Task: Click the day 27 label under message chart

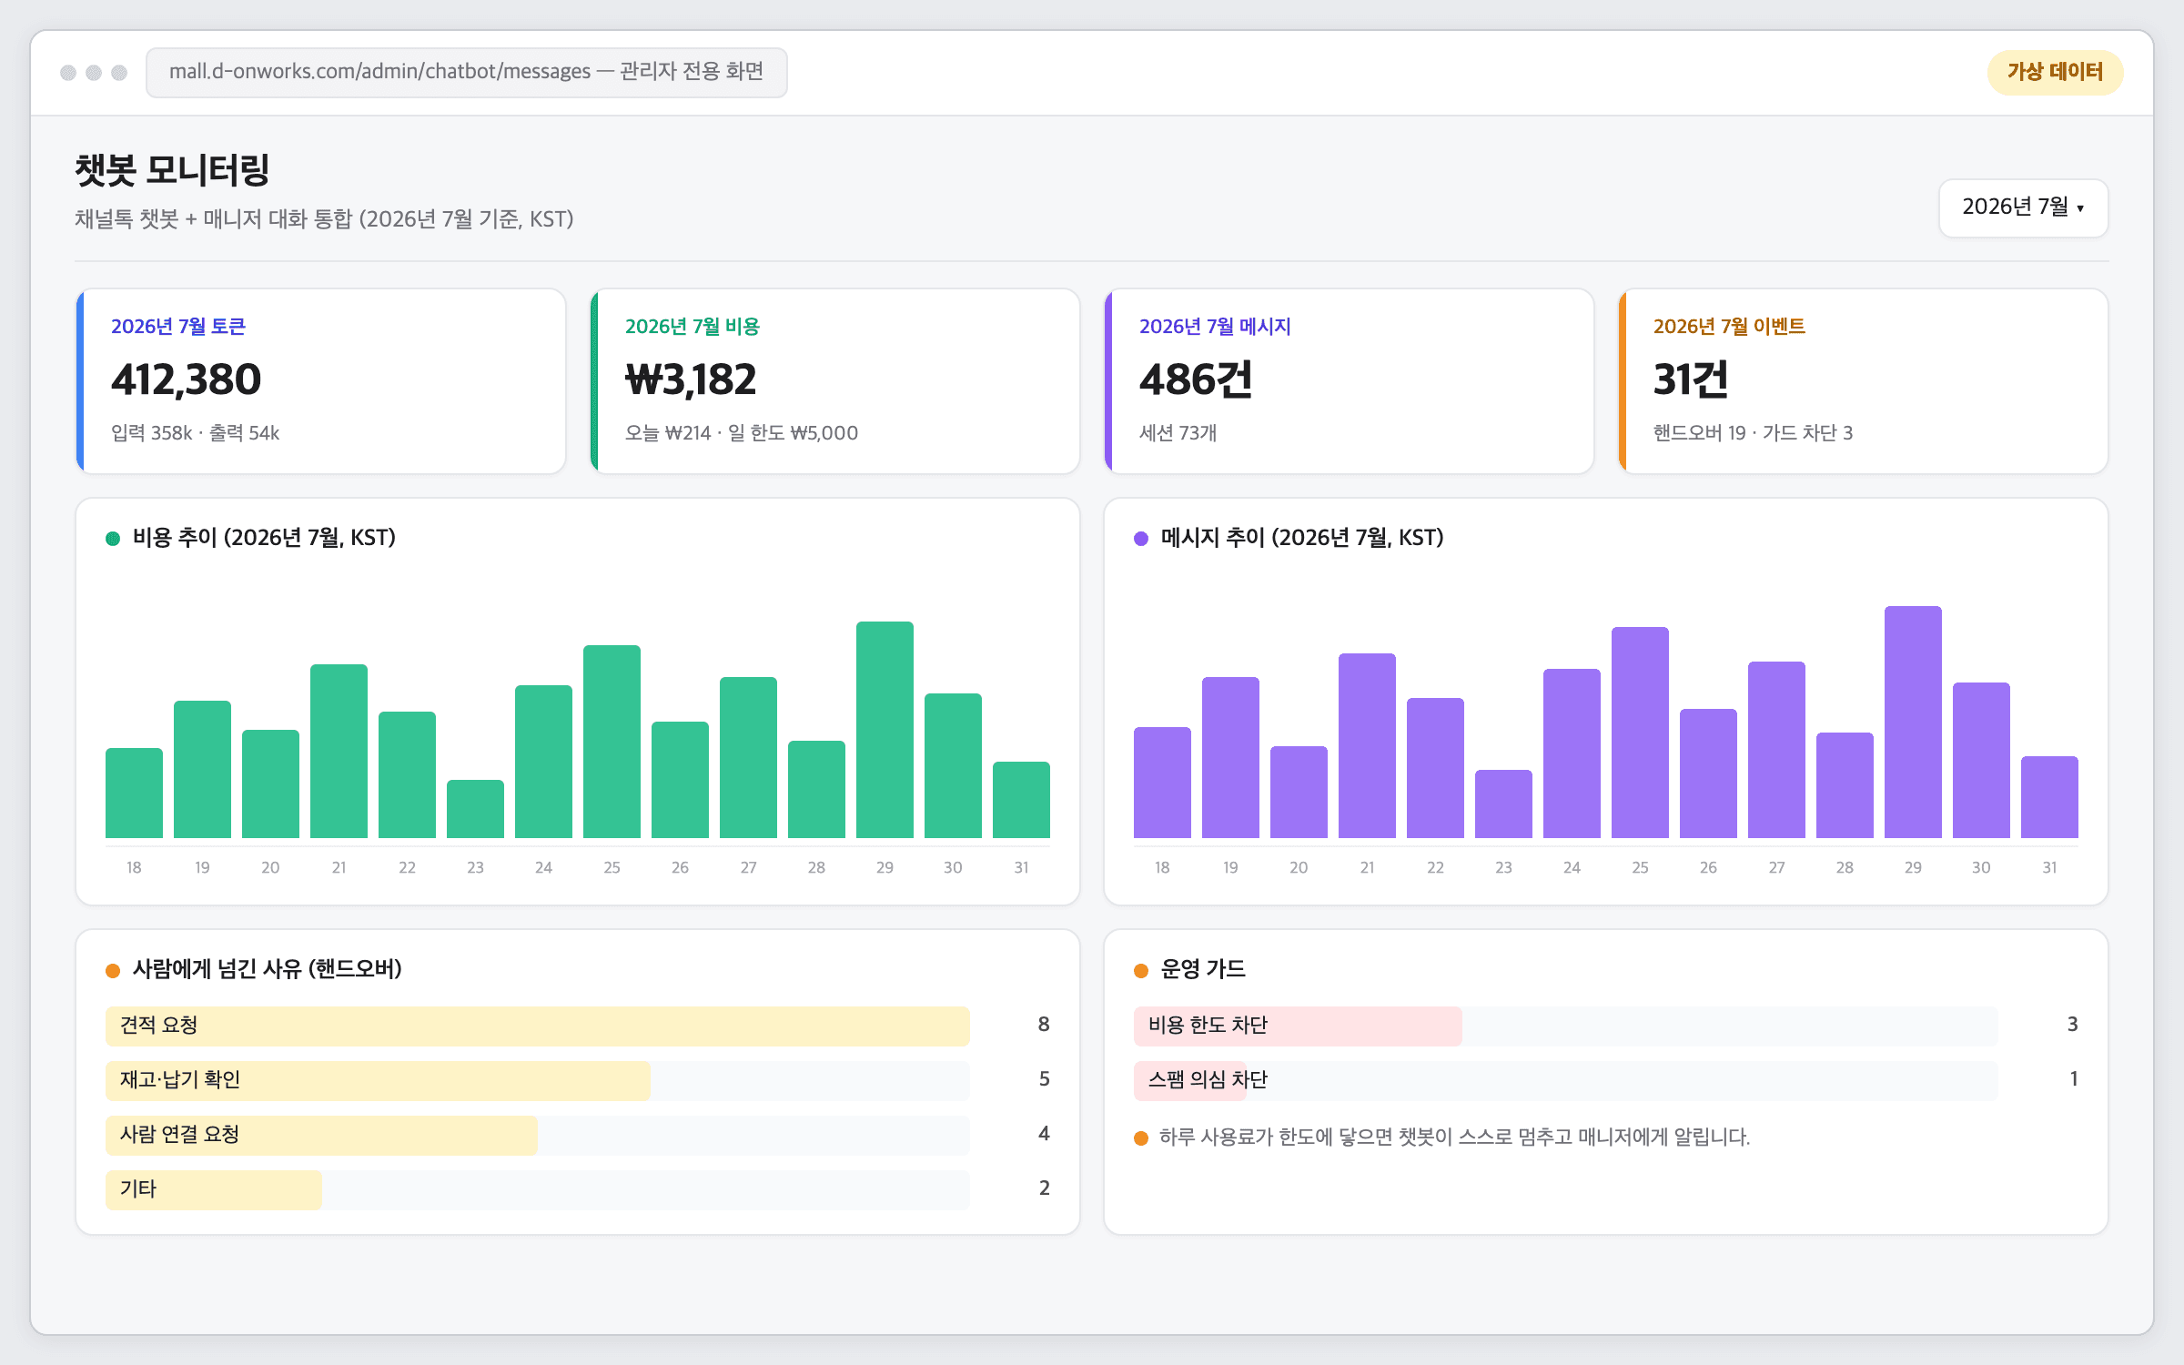Action: pyautogui.click(x=1776, y=868)
